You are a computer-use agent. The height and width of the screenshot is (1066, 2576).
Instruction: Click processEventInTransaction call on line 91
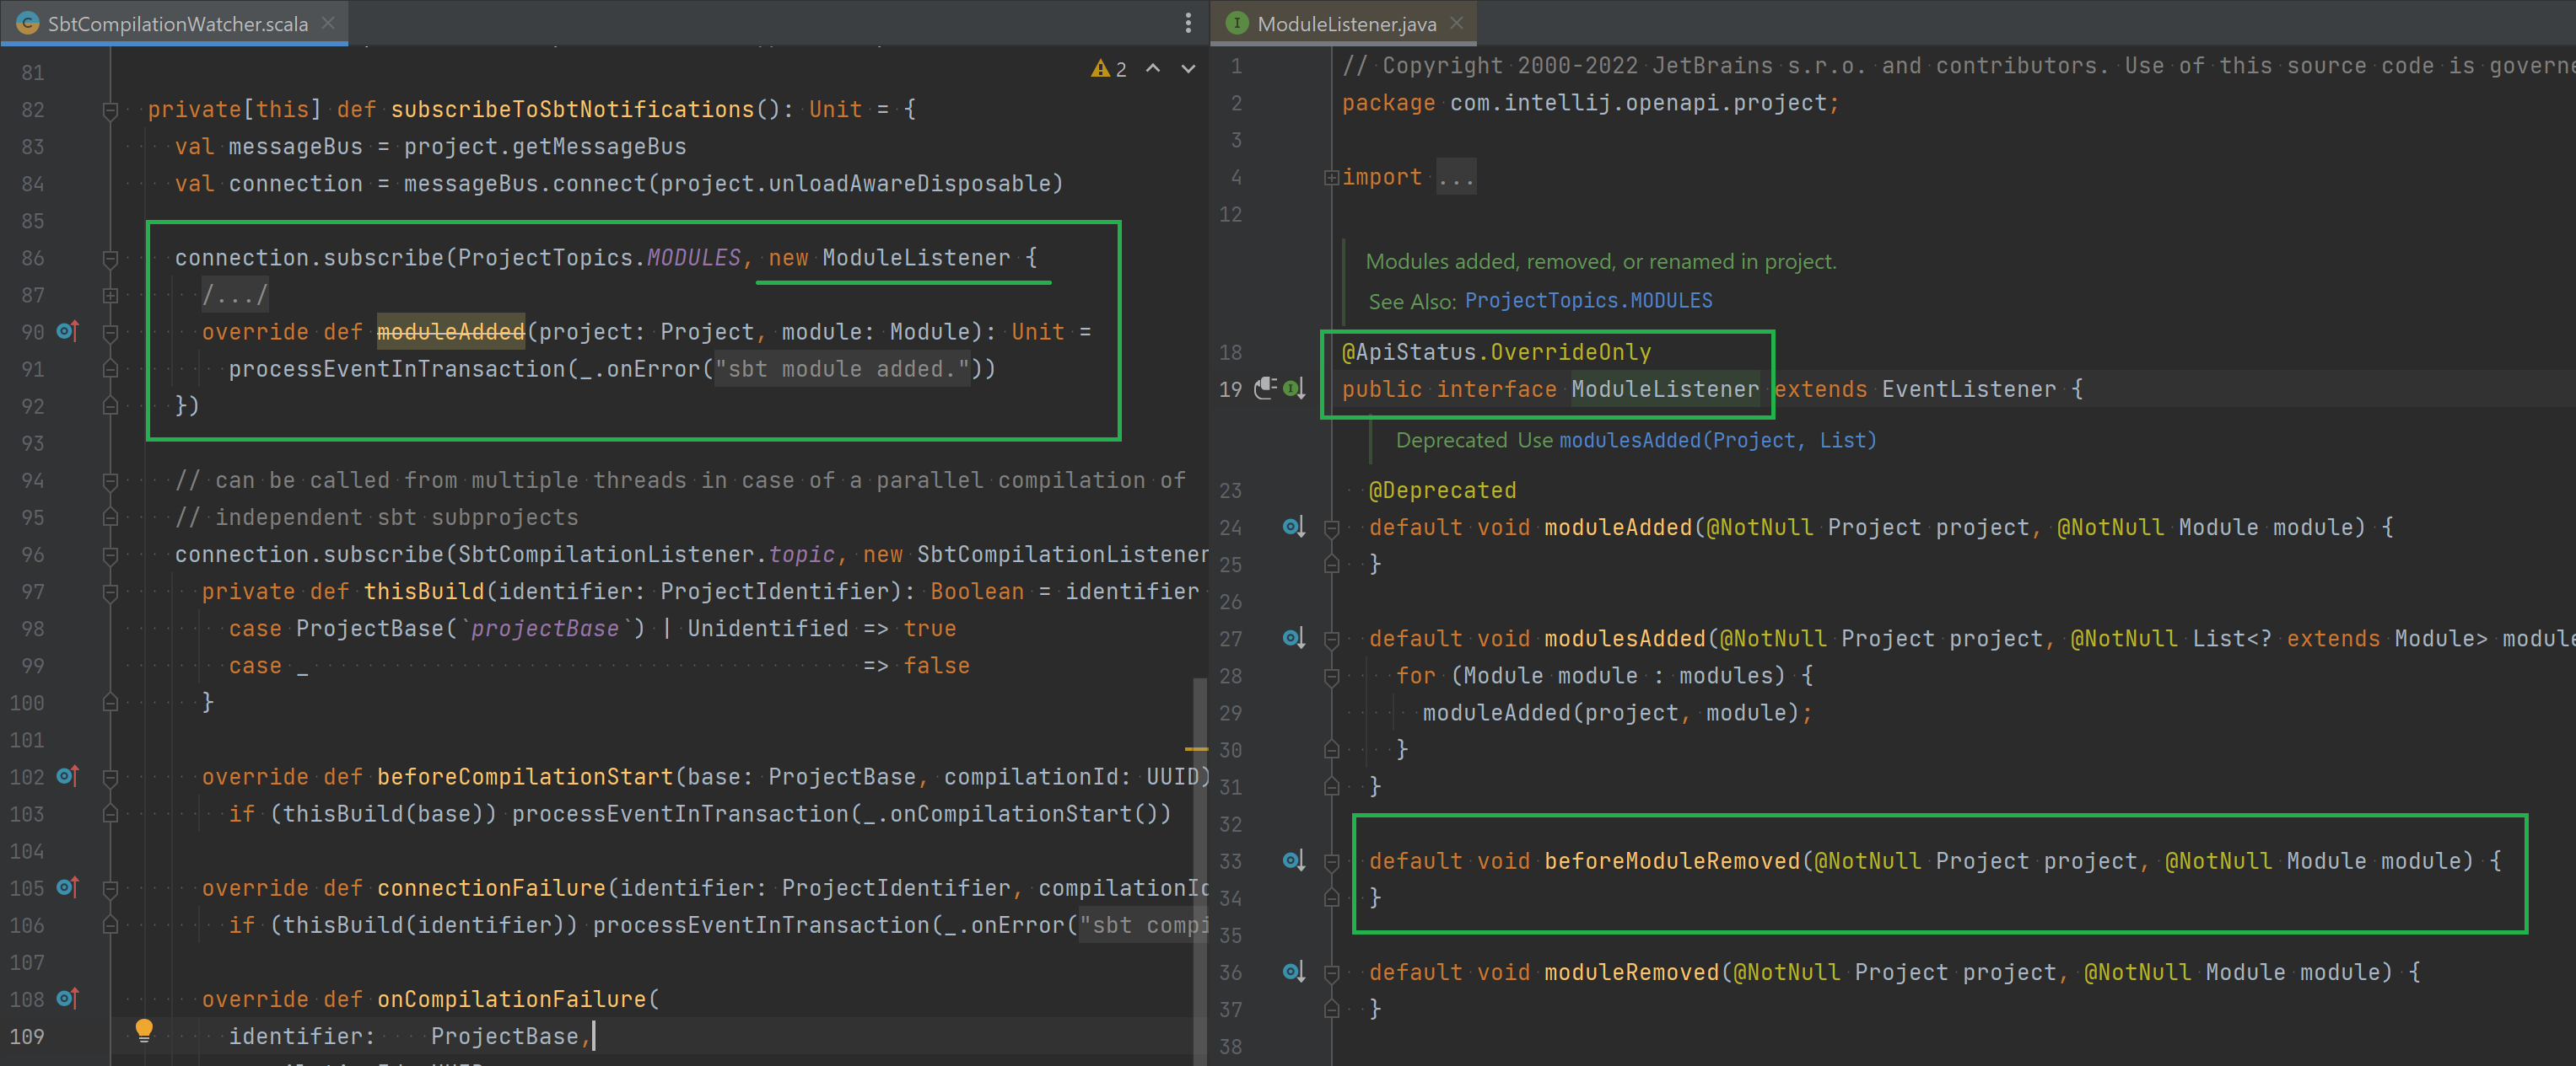(397, 368)
